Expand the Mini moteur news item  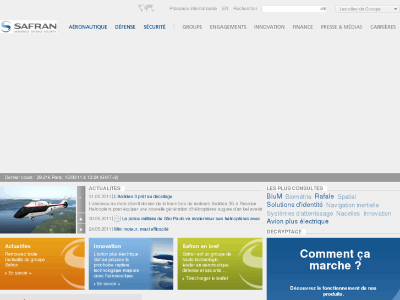click(x=81, y=229)
